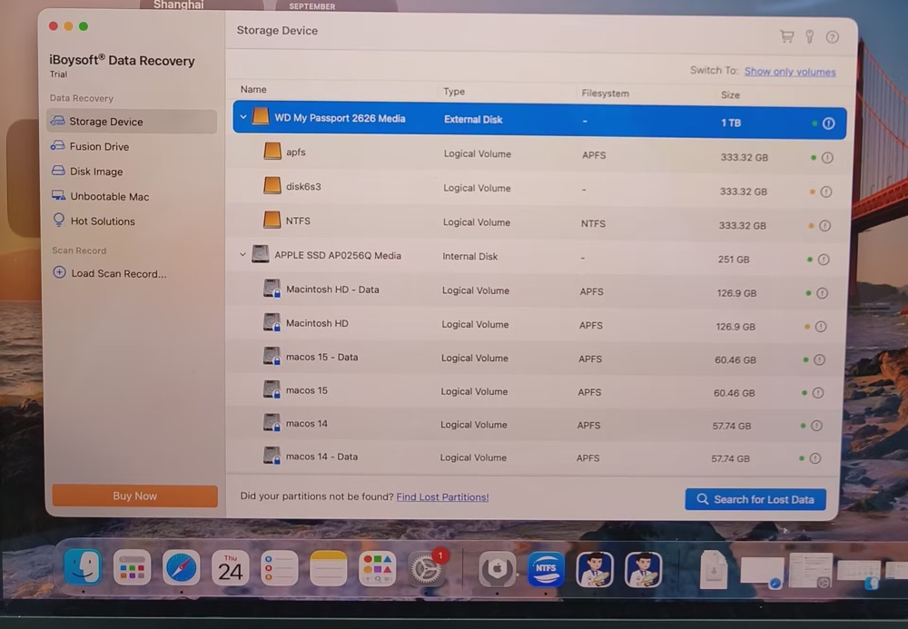Click the internal disk icon of APPLE SSD
This screenshot has width=908, height=629.
(x=260, y=253)
